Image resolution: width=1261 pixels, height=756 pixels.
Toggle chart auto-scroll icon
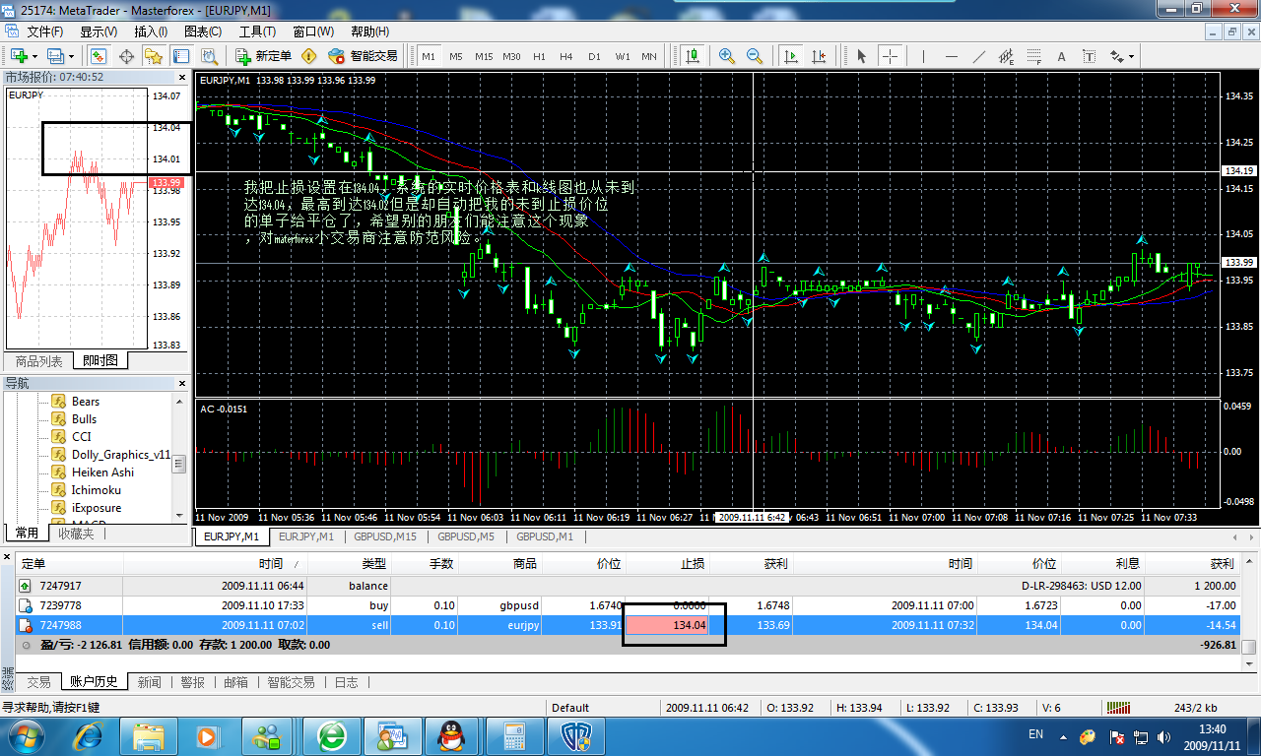pyautogui.click(x=791, y=56)
